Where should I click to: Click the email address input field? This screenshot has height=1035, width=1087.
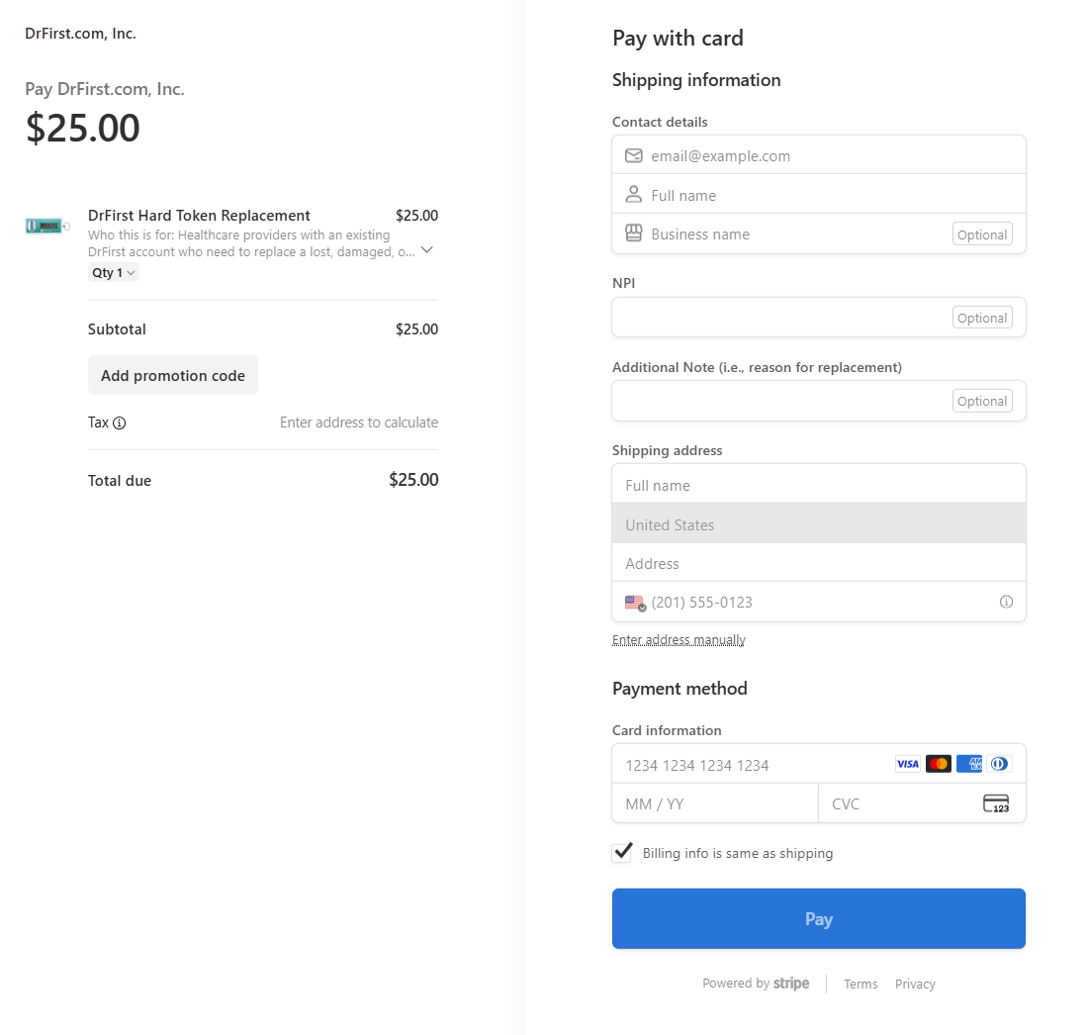pos(831,156)
